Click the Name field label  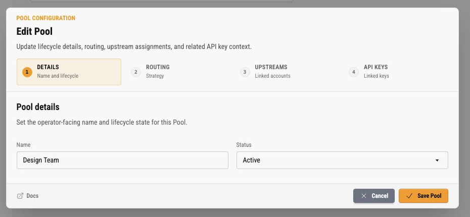(23, 144)
